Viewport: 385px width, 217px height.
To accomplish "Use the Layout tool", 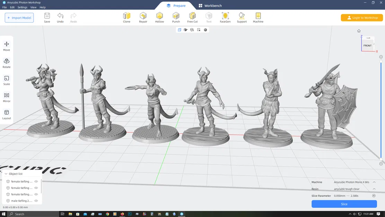I will (6, 114).
